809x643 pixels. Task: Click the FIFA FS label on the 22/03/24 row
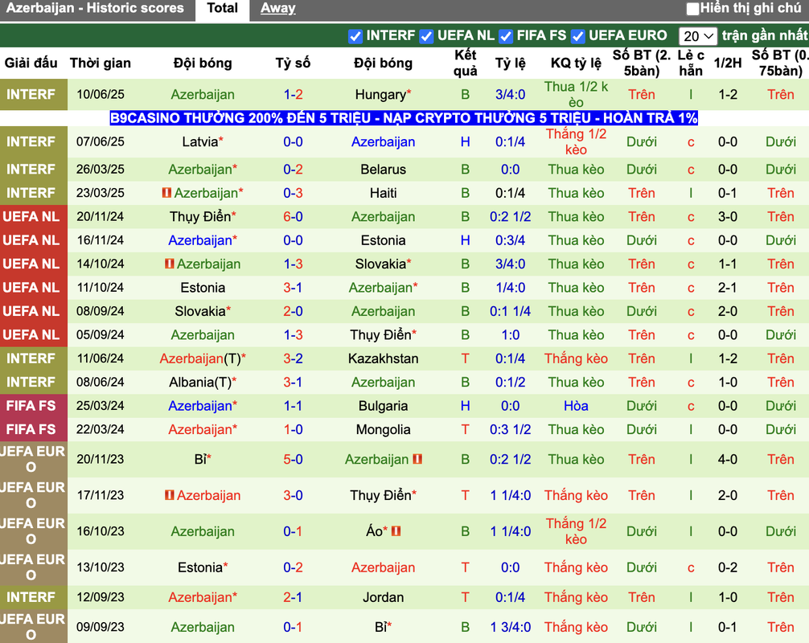pos(31,429)
